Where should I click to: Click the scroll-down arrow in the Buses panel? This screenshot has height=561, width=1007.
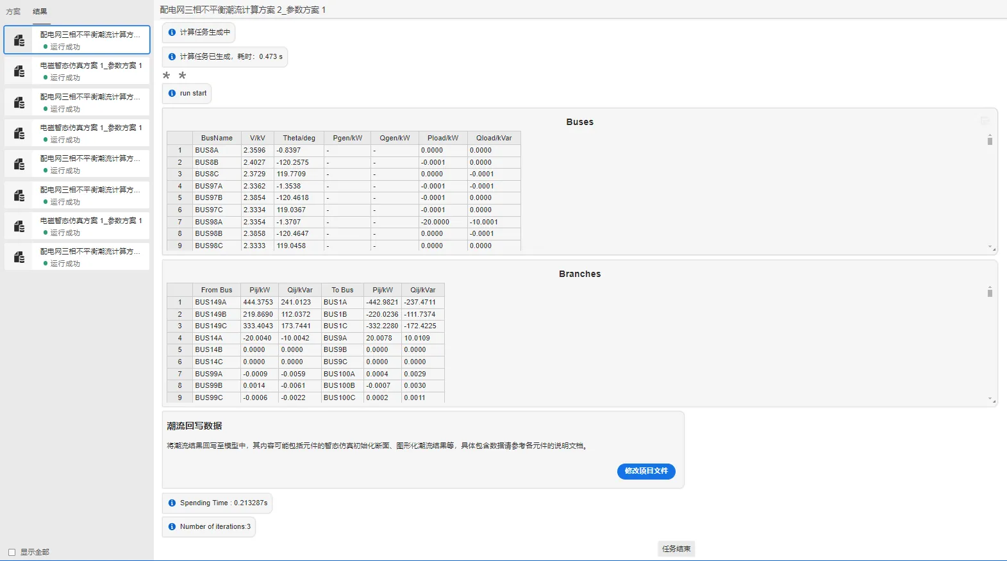(x=990, y=247)
